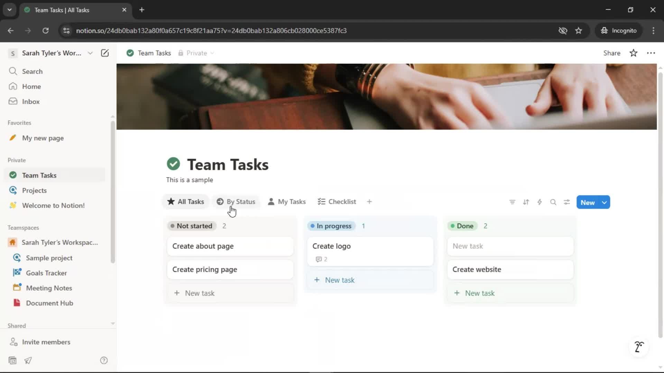Open the Create pricing page card
The height and width of the screenshot is (373, 664).
(x=230, y=269)
